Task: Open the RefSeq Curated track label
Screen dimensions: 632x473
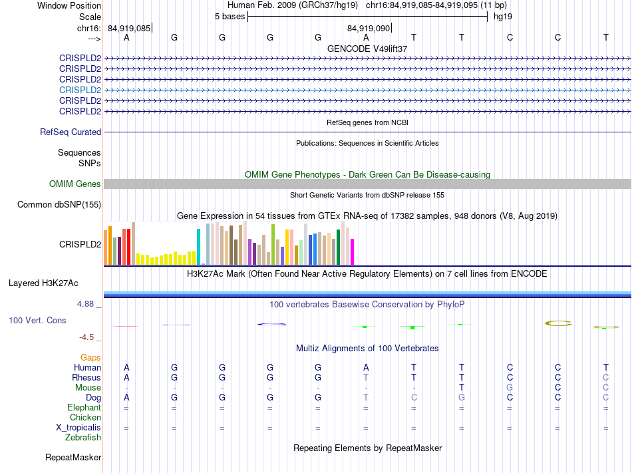Action: pos(71,132)
